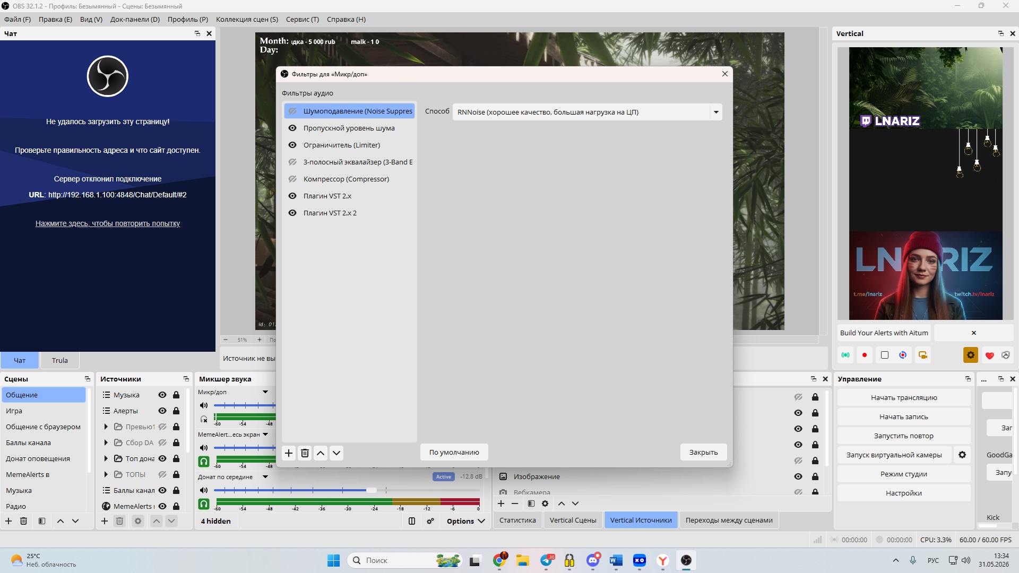
Task: Enable the 3-полосный эквалайзер filter
Action: (x=292, y=162)
